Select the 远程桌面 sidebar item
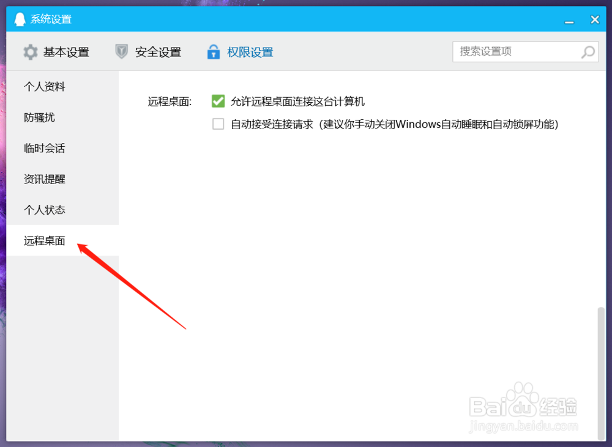This screenshot has height=447, width=612. click(x=44, y=240)
